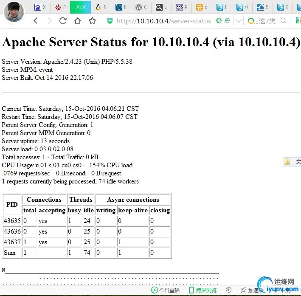
Task: Switch to the php tab
Action: (182, 7)
